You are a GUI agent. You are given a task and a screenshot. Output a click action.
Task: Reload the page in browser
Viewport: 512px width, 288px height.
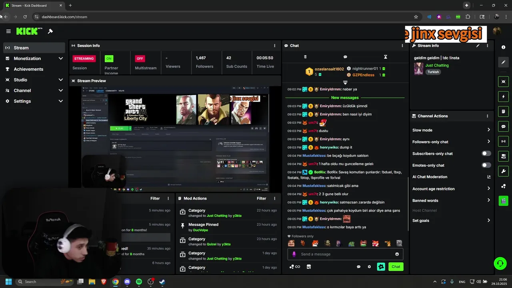(25, 17)
